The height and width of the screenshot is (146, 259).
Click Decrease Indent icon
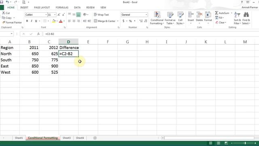tap(85, 21)
